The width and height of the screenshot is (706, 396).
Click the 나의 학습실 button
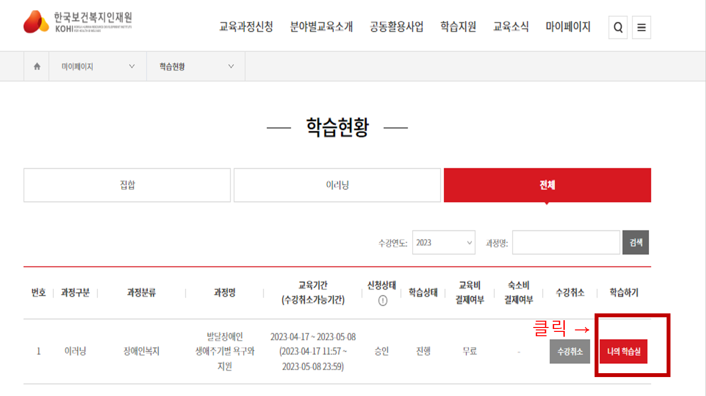623,351
